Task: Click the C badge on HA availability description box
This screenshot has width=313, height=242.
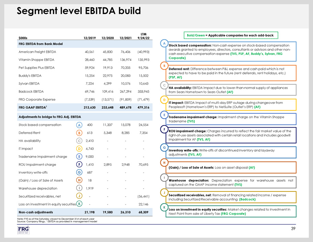Action: tap(165, 85)
